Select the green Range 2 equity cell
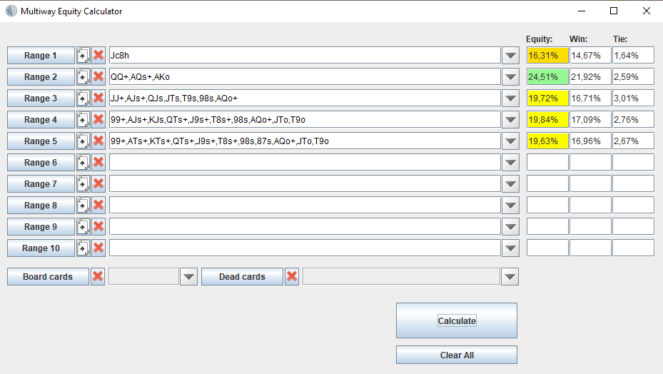The width and height of the screenshot is (663, 374). [547, 76]
